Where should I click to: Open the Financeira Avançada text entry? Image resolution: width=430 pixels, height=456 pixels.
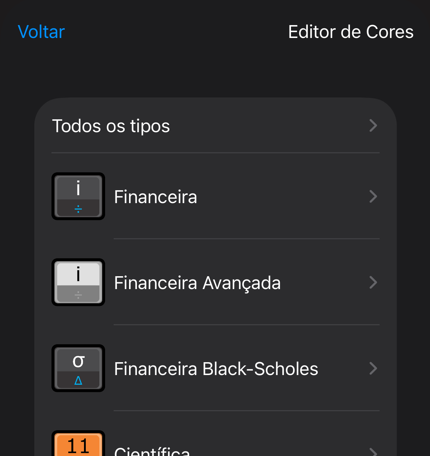[x=197, y=283]
